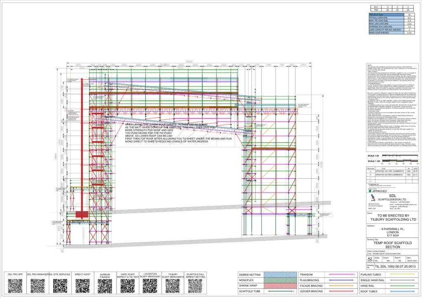Click revision A's UPDATED AS PER COMMENTS entry
This screenshot has height=298, width=422.
[x=390, y=171]
